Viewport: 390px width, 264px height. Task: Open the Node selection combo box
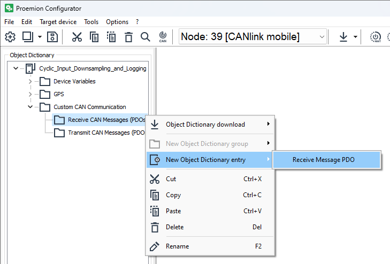(x=253, y=37)
